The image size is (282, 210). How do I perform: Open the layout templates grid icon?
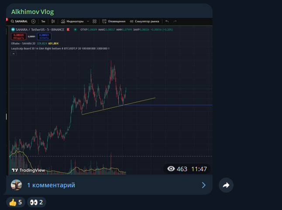pos(94,21)
